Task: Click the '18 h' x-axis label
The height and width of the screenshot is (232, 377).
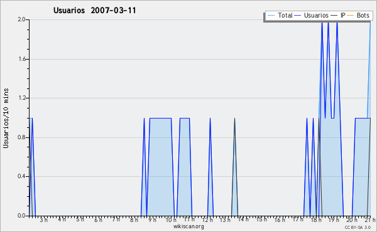Action: click(316, 219)
